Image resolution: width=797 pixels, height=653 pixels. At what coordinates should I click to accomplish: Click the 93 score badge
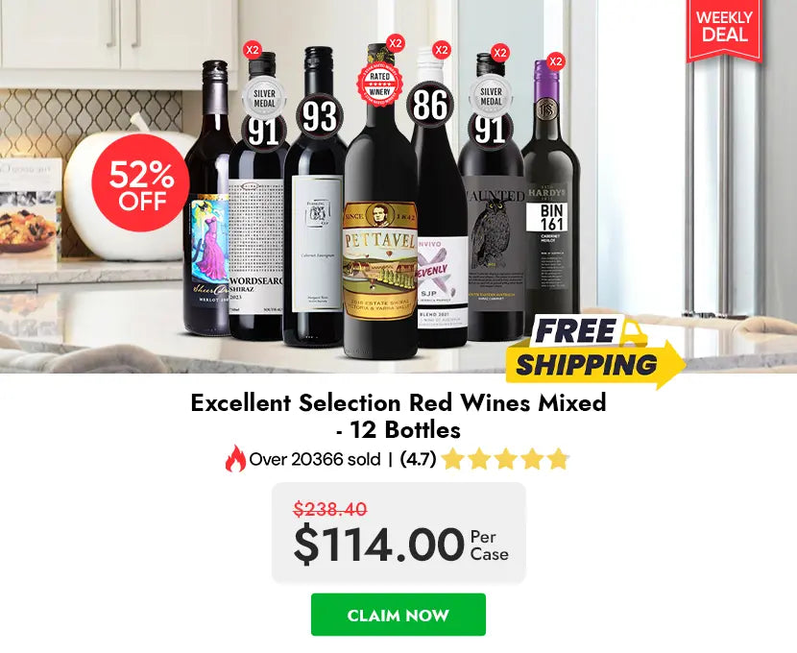pyautogui.click(x=319, y=116)
